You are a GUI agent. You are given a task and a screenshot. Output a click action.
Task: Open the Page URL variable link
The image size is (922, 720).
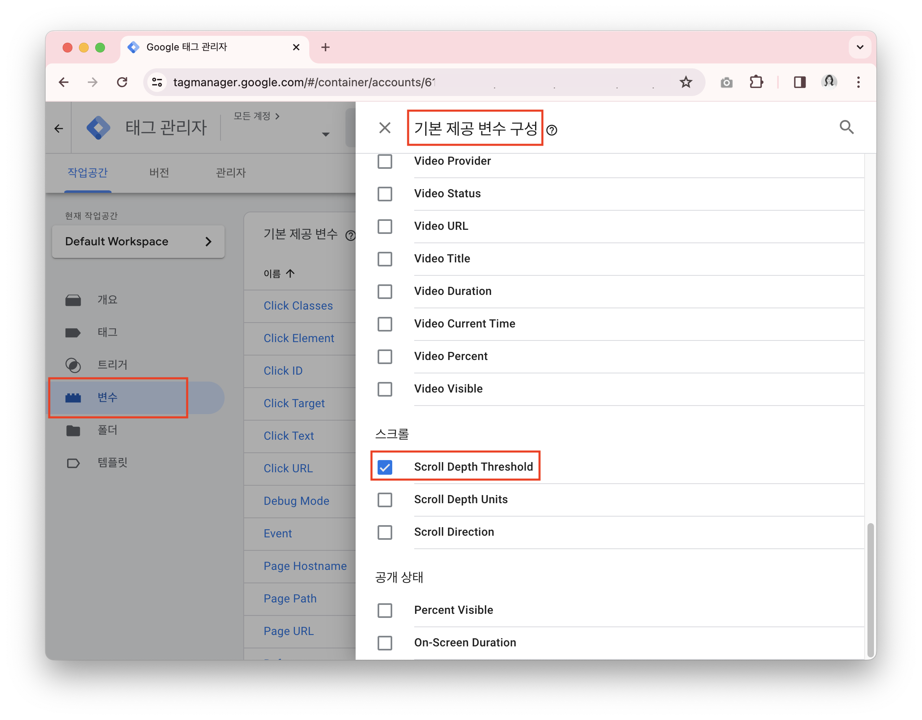[288, 631]
